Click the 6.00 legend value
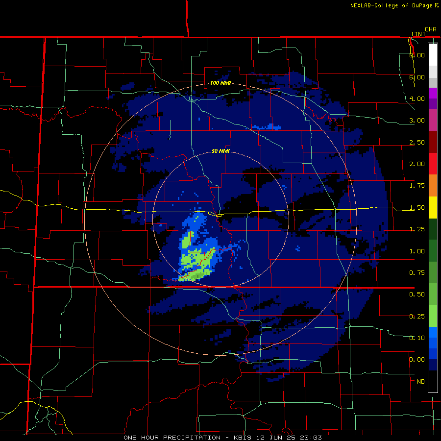 [x=417, y=77]
